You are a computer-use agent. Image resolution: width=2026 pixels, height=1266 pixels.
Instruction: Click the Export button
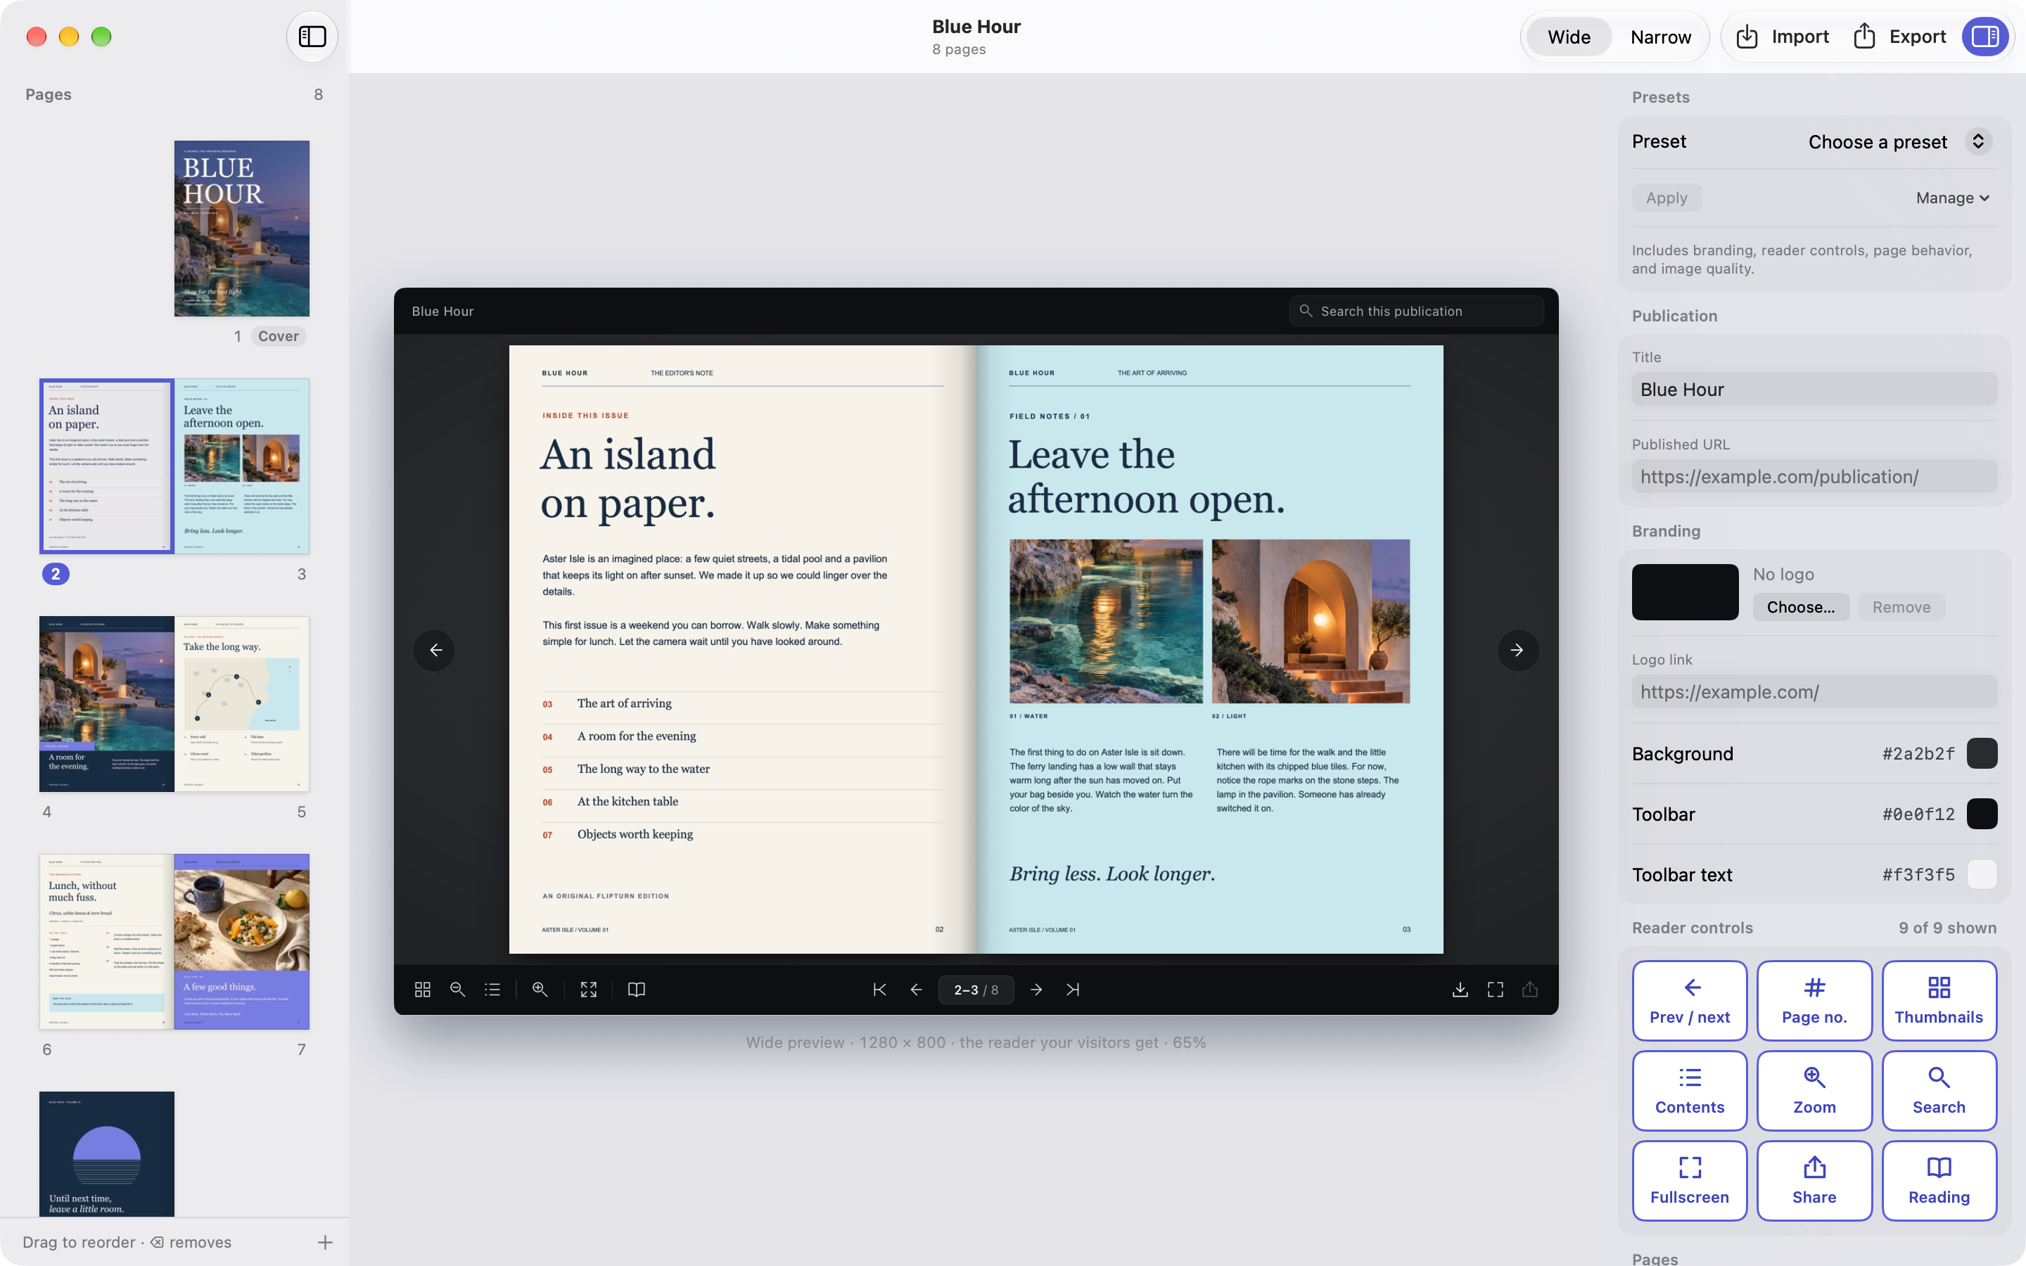coord(1899,37)
